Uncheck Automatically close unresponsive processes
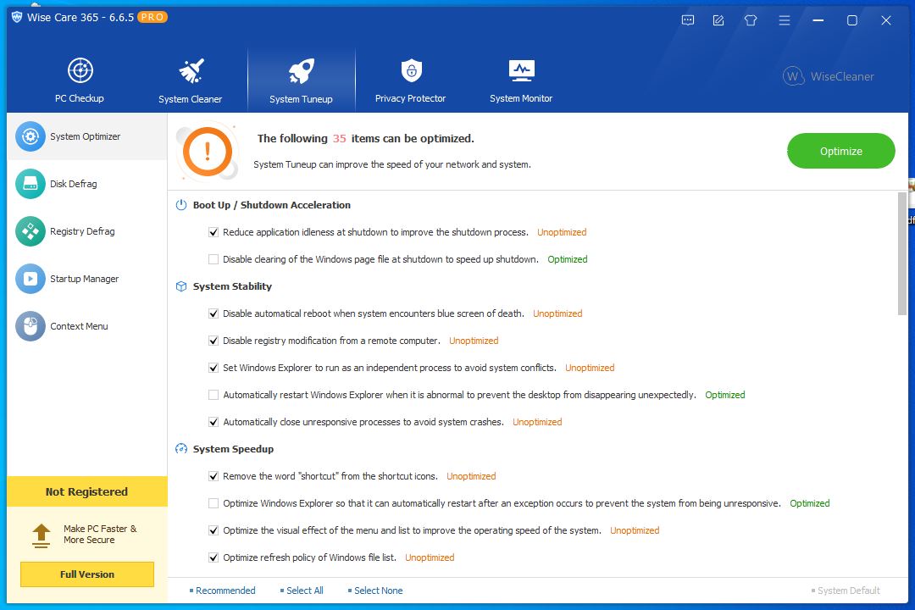 (213, 422)
